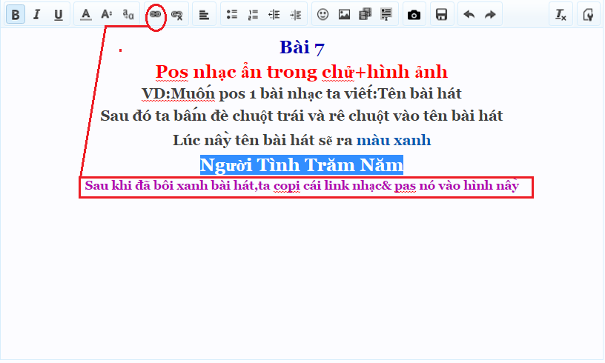Open the font size dropdown
This screenshot has width=605, height=363.
click(107, 15)
